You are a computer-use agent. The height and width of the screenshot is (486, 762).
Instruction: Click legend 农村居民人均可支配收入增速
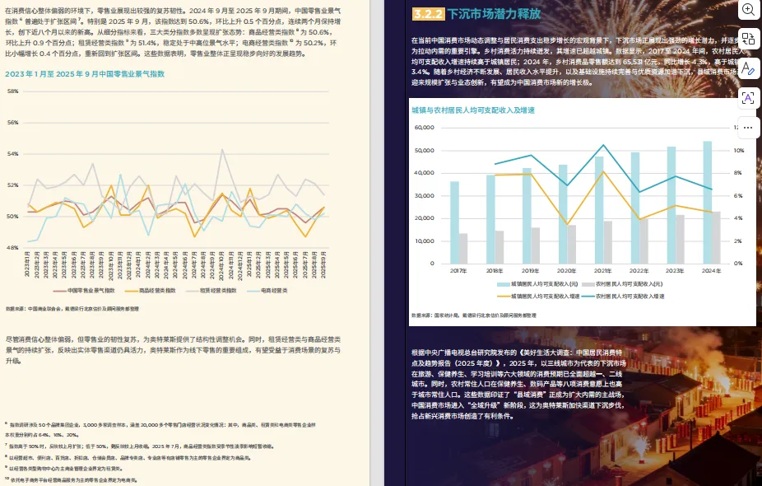(623, 297)
